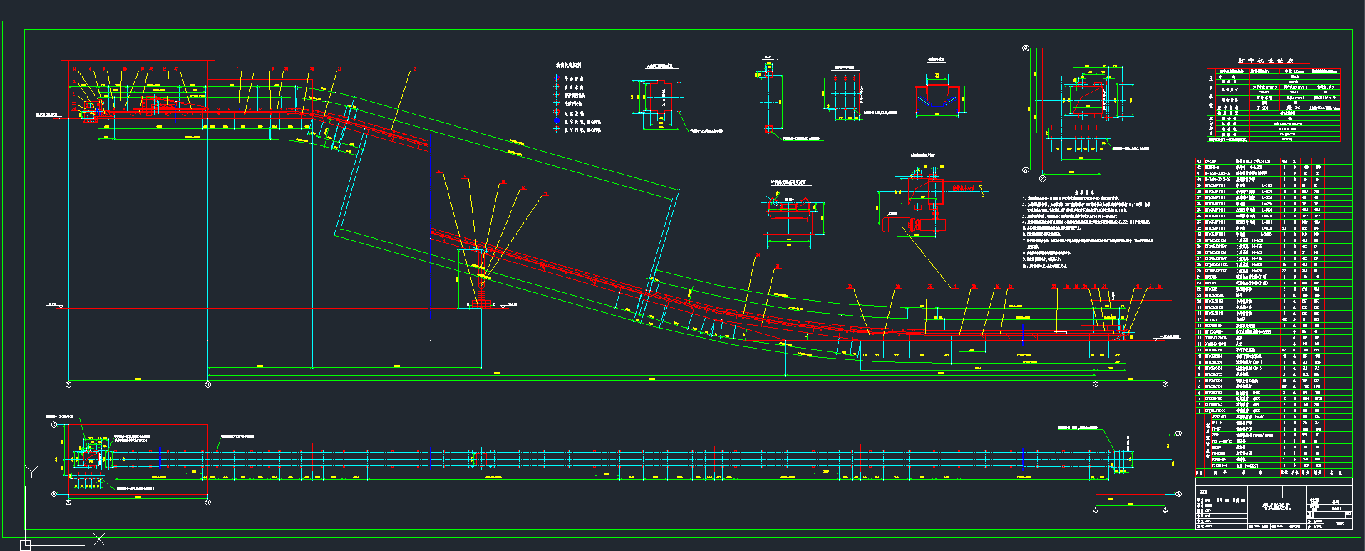Click the red trough cross-section detail

coord(939,97)
